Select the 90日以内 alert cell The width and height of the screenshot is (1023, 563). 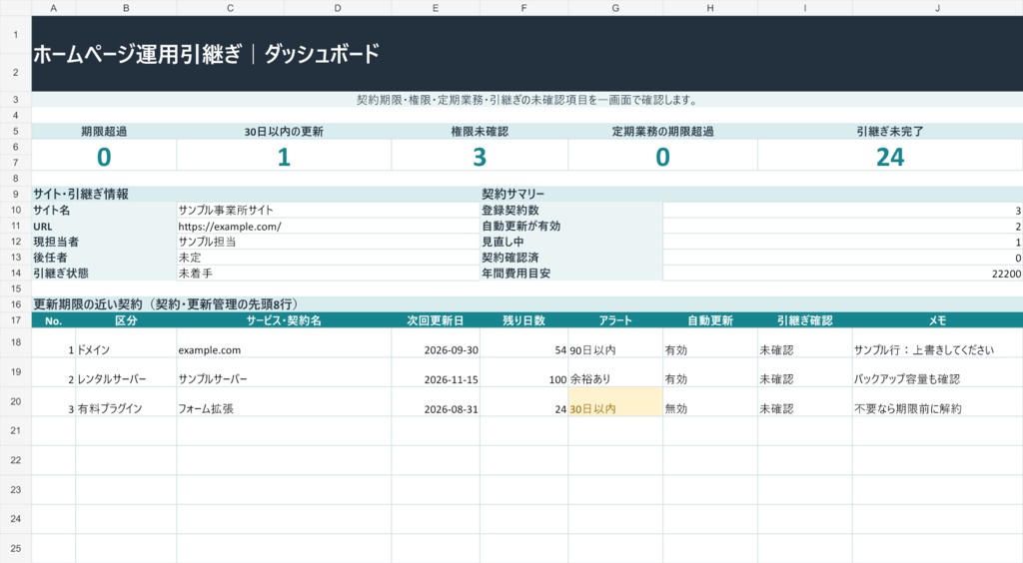tap(615, 342)
